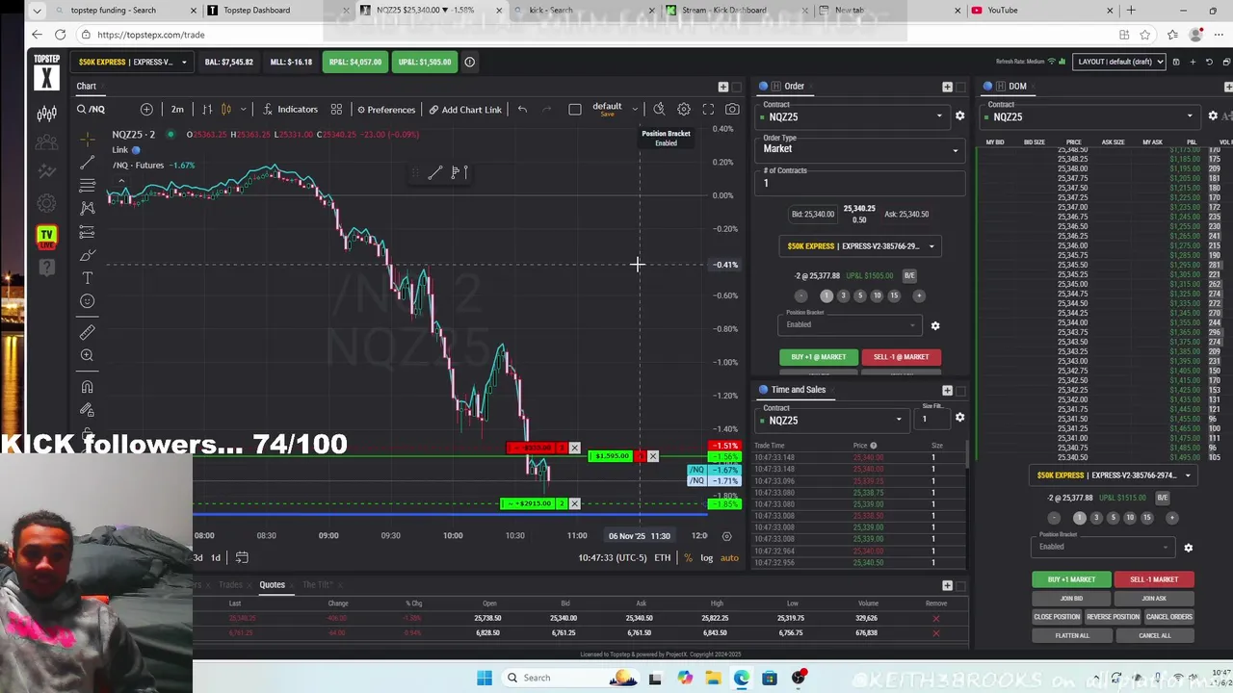Image resolution: width=1233 pixels, height=693 pixels.
Task: Click REVERSE POSITION in DOM panel
Action: click(x=1113, y=617)
